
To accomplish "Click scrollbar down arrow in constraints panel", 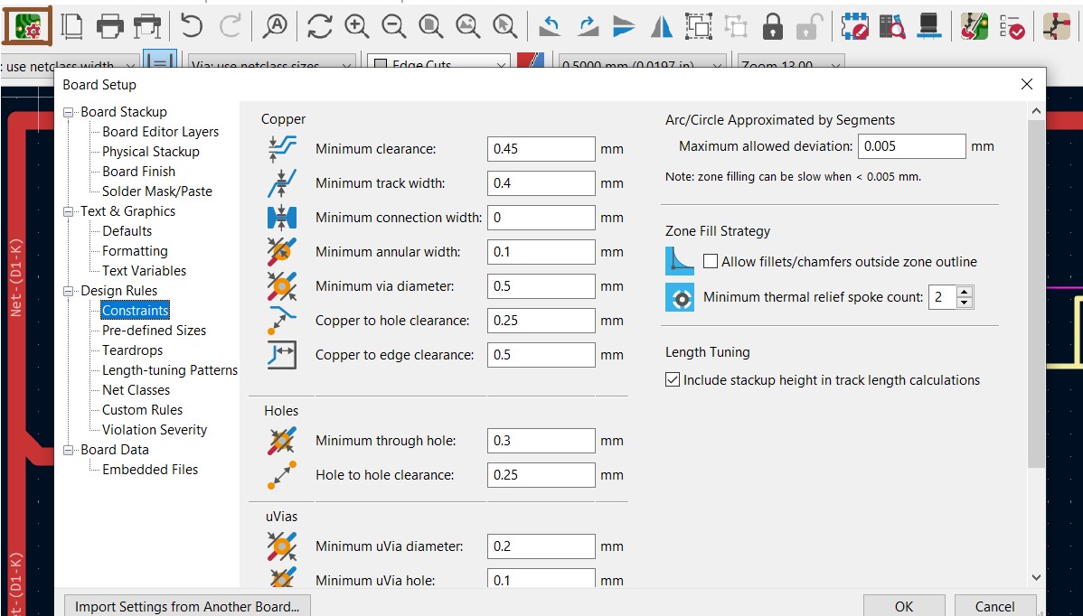I will point(1036,578).
